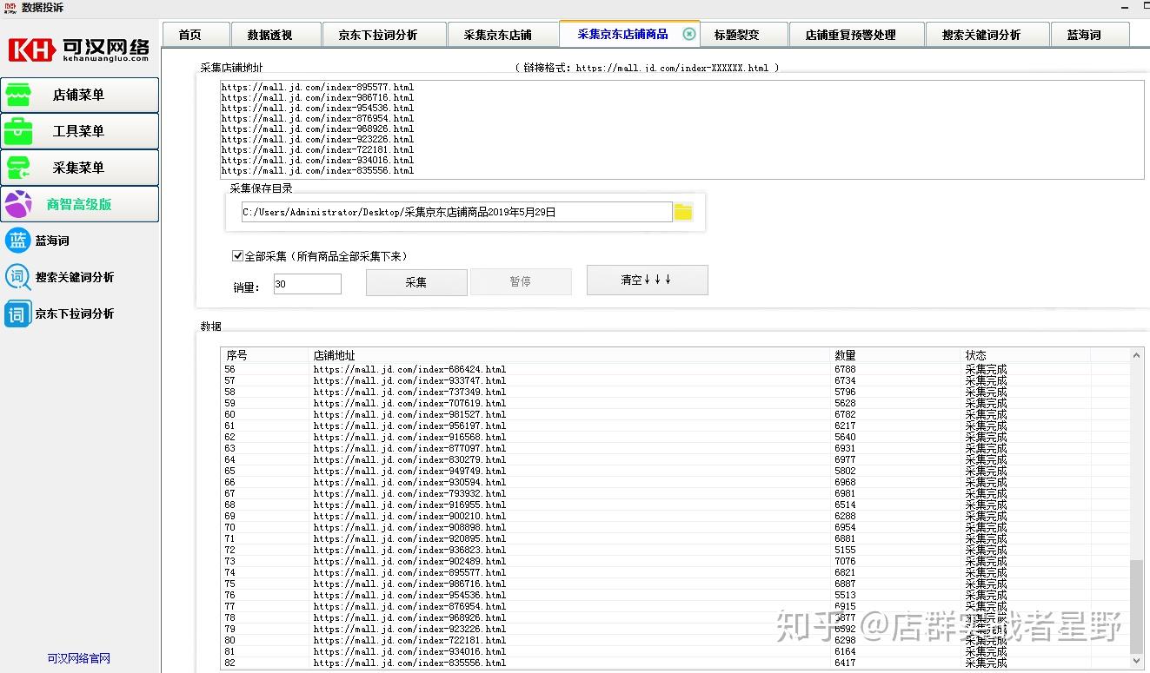Click the quantity cell 5802
Image resolution: width=1150 pixels, height=673 pixels.
845,471
